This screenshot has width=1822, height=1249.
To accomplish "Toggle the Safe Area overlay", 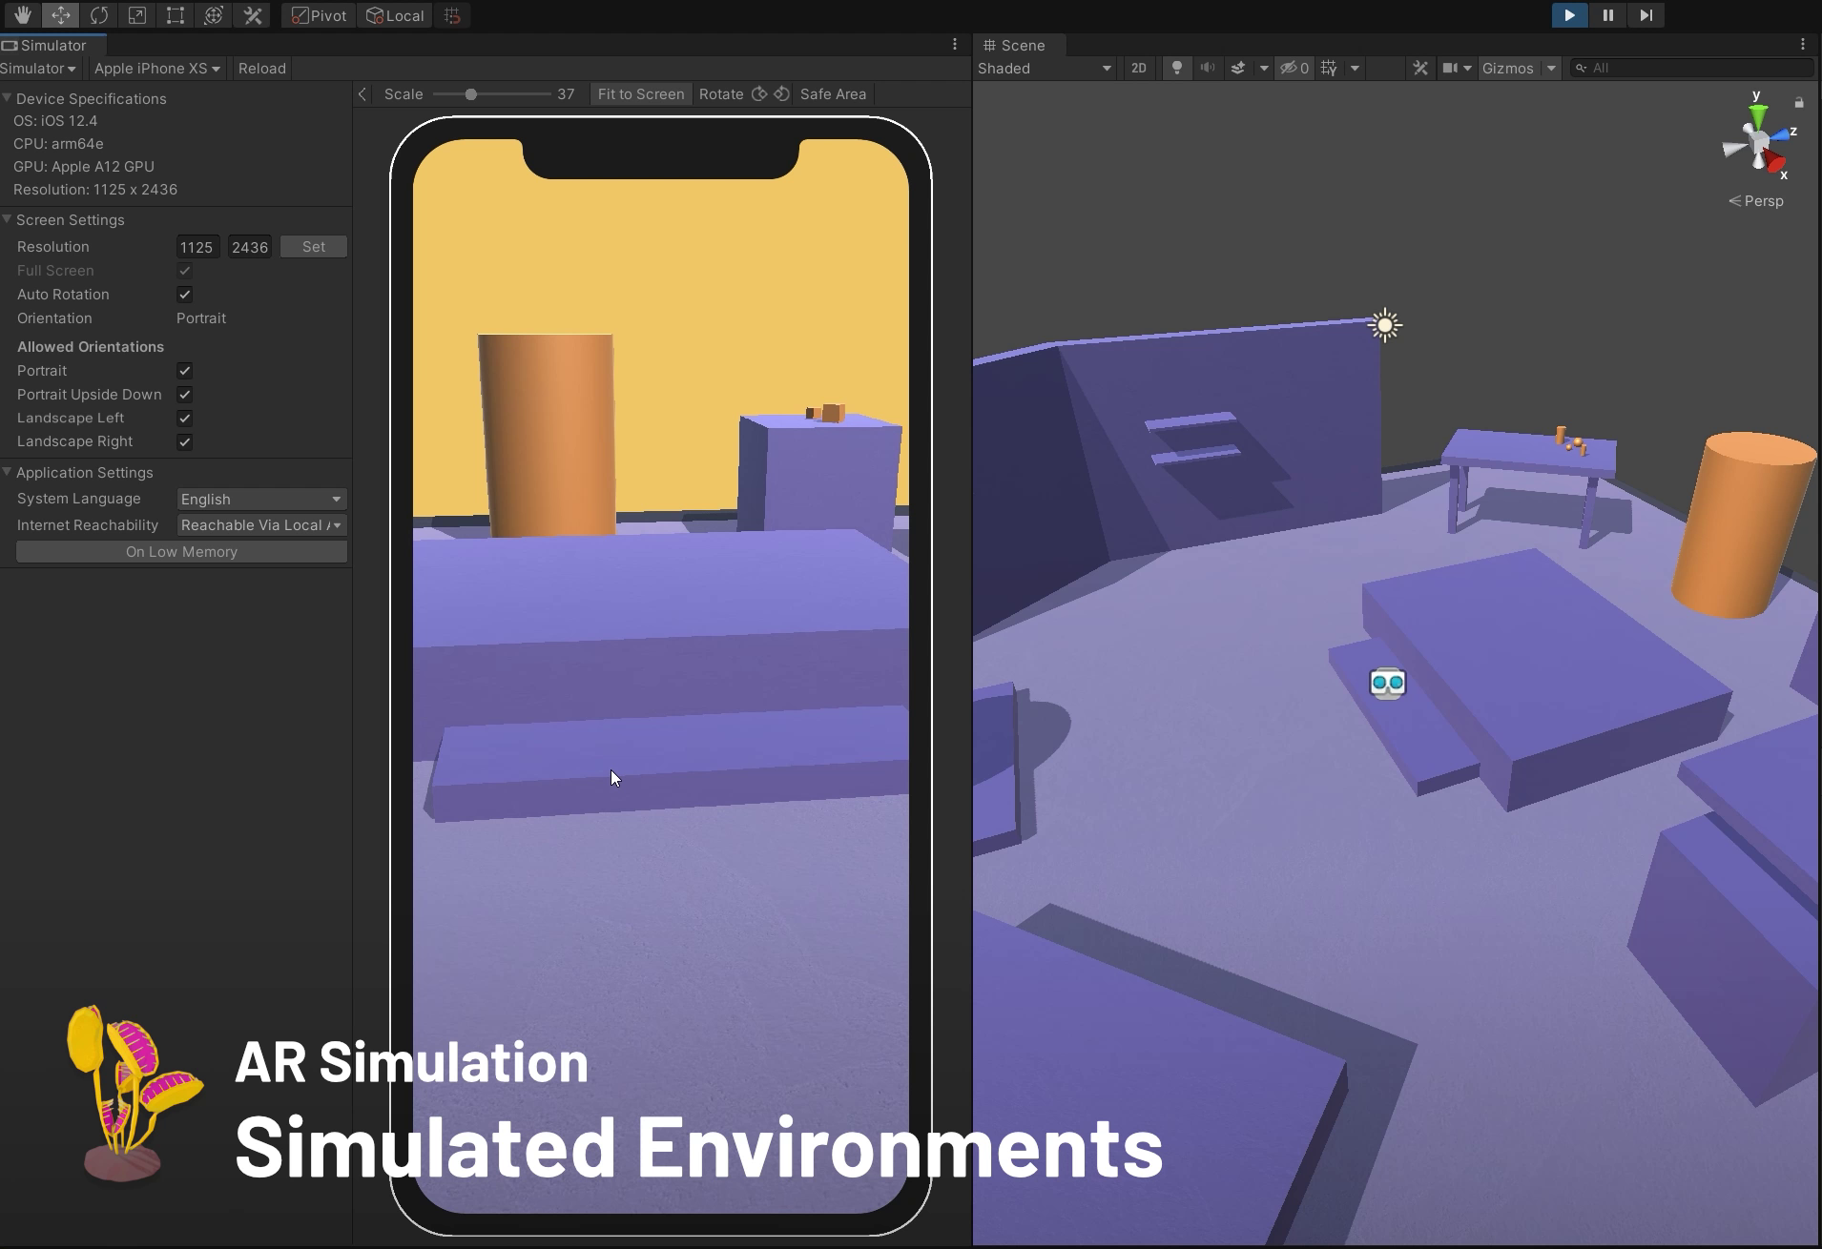I will point(833,93).
